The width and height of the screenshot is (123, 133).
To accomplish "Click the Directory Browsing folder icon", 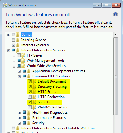I will (34, 87).
